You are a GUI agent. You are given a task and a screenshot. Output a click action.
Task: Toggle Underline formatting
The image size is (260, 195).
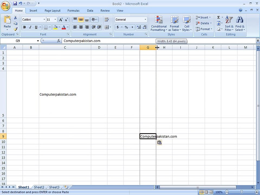coord(36,27)
